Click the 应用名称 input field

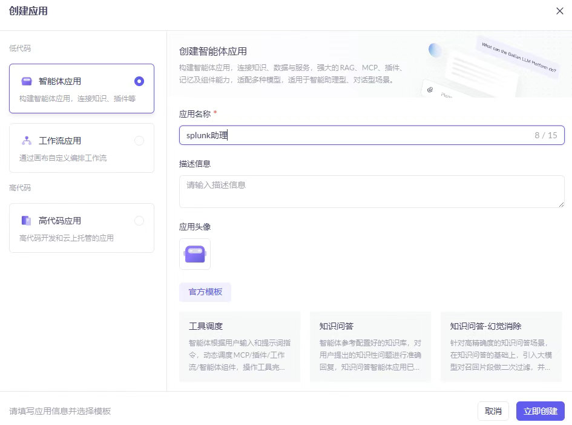[x=372, y=135]
